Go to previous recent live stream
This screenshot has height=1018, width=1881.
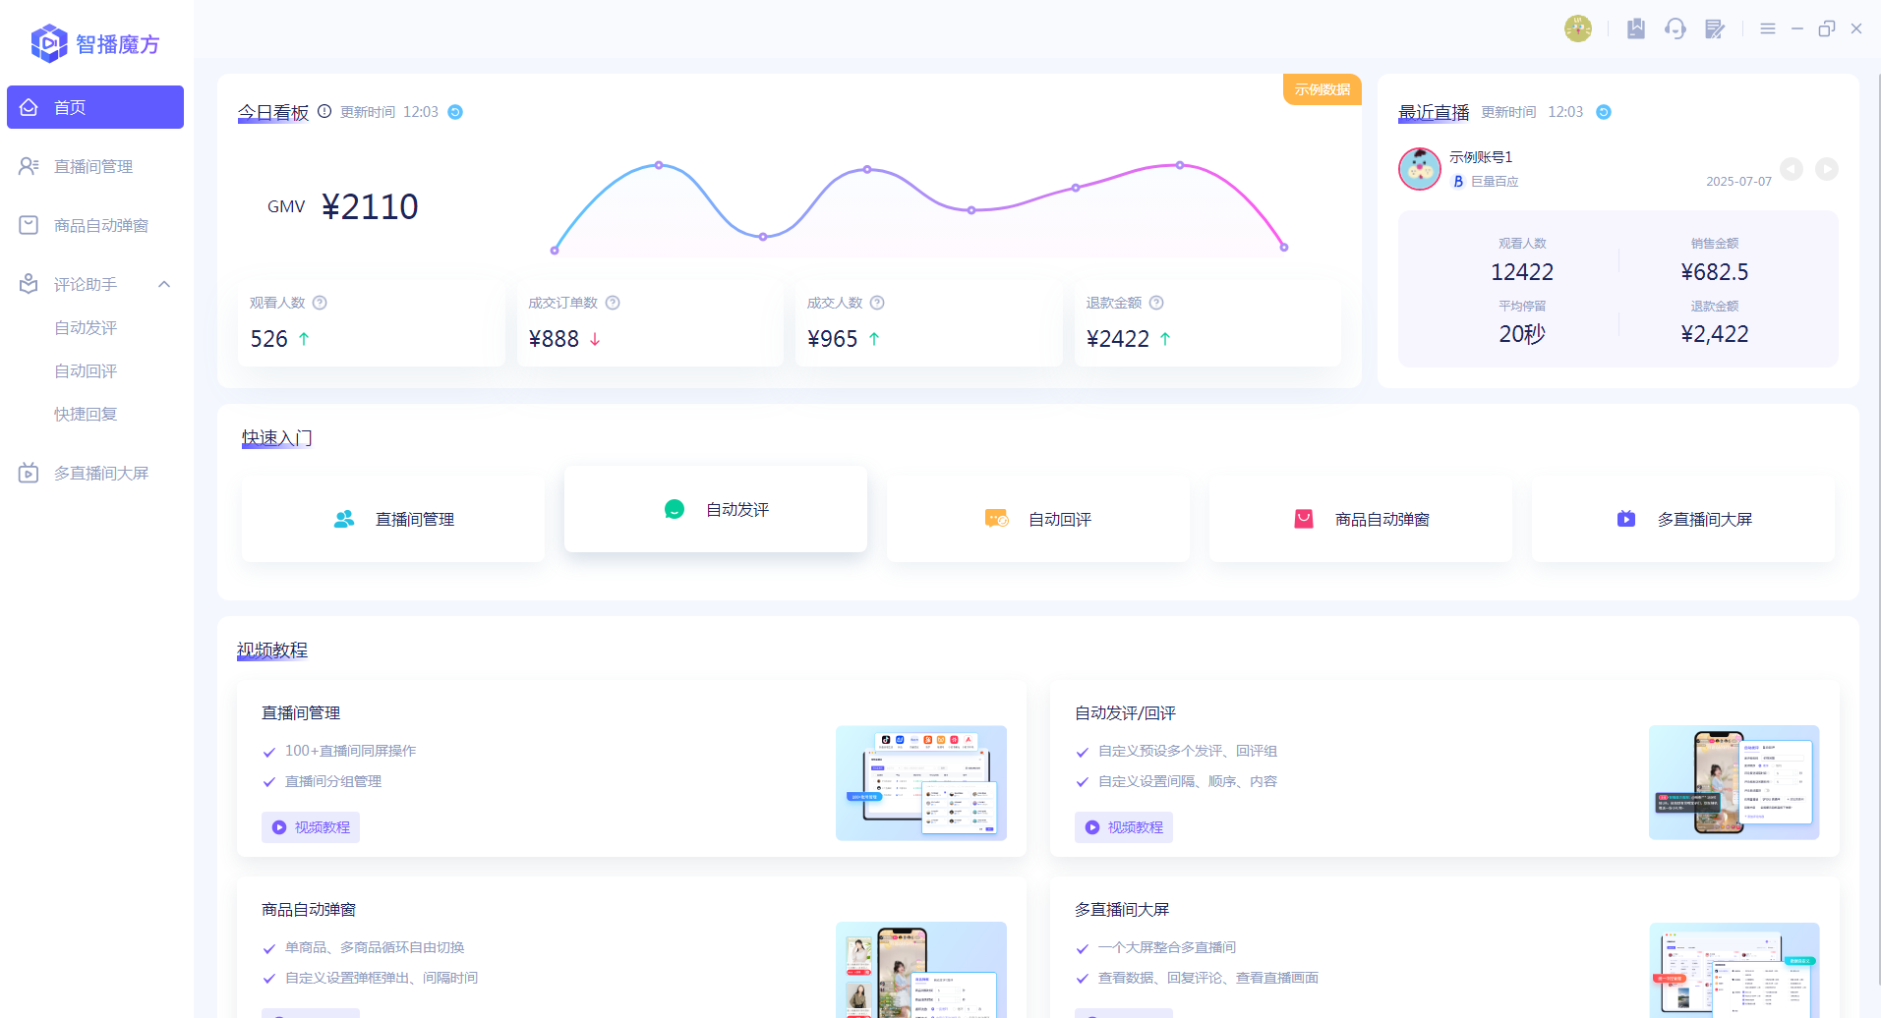tap(1792, 169)
